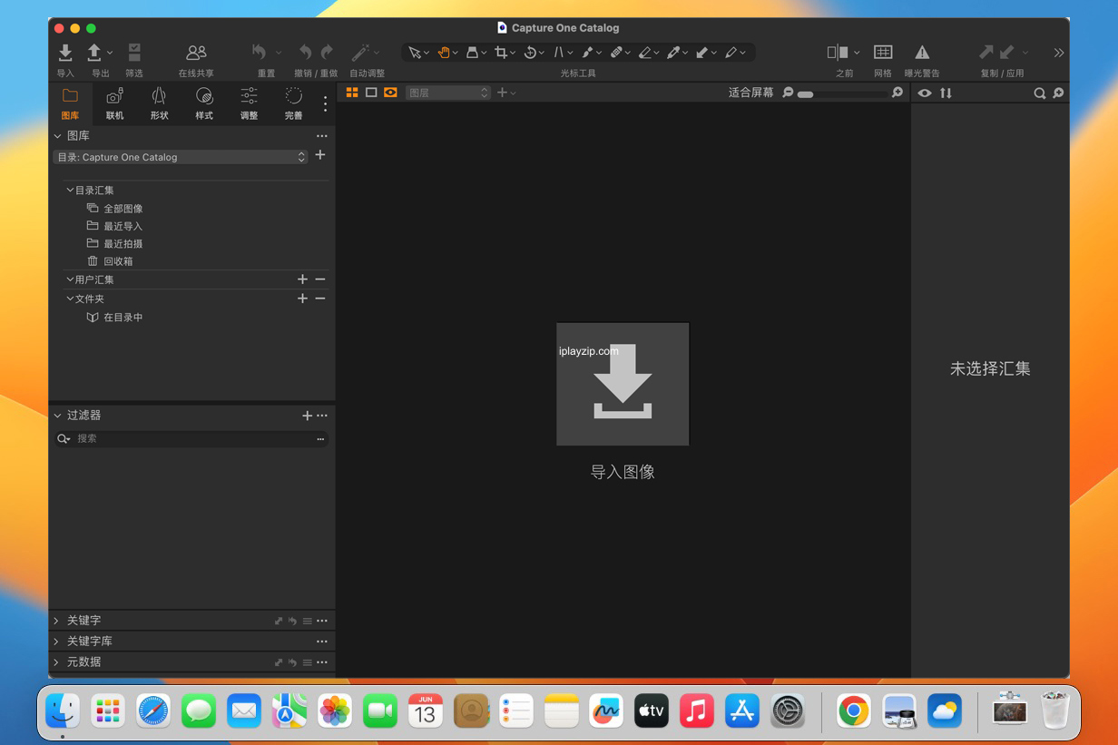Expand the 关键字库 panel
This screenshot has width=1118, height=745.
[56, 642]
